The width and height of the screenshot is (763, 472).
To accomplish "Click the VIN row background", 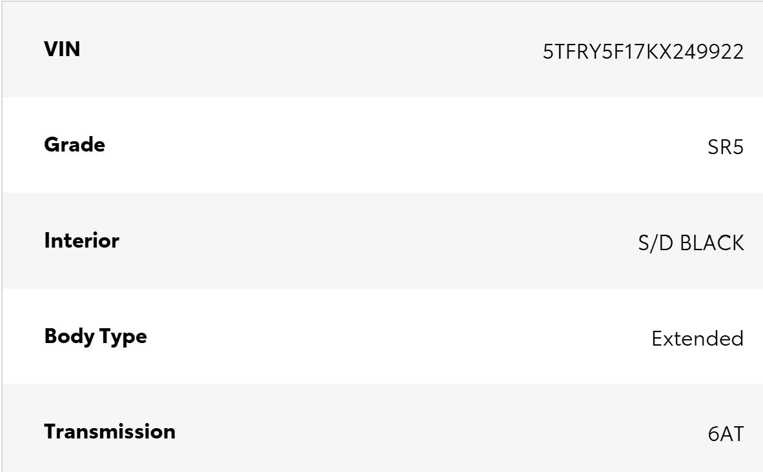I will 383,50.
